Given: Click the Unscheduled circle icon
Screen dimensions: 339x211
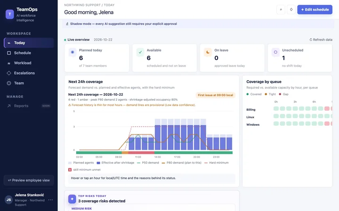Looking at the screenshot, I should tap(275, 52).
